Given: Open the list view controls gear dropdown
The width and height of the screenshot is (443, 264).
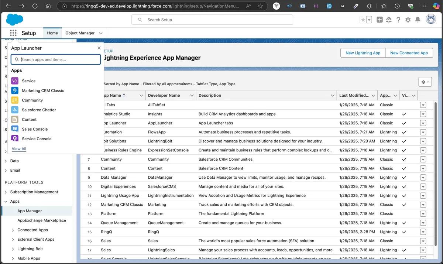Looking at the screenshot, I should 425,82.
